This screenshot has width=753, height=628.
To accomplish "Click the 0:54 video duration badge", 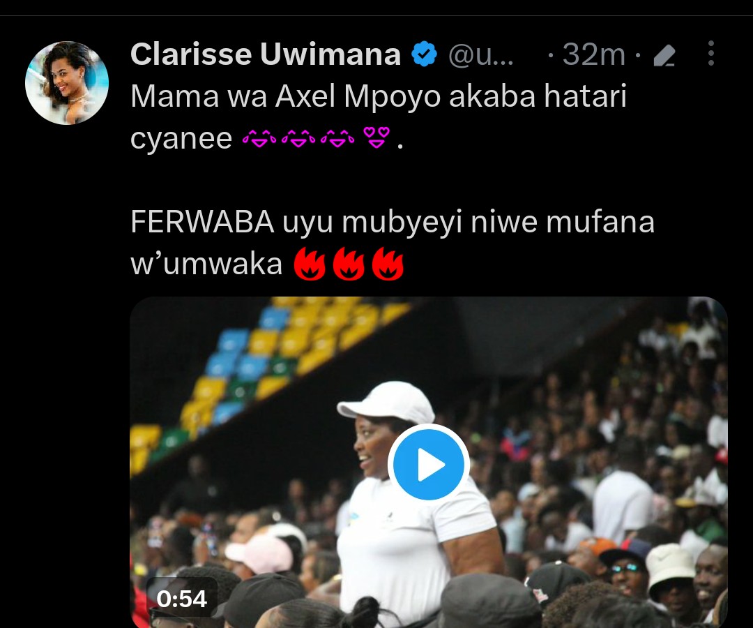I will (181, 599).
